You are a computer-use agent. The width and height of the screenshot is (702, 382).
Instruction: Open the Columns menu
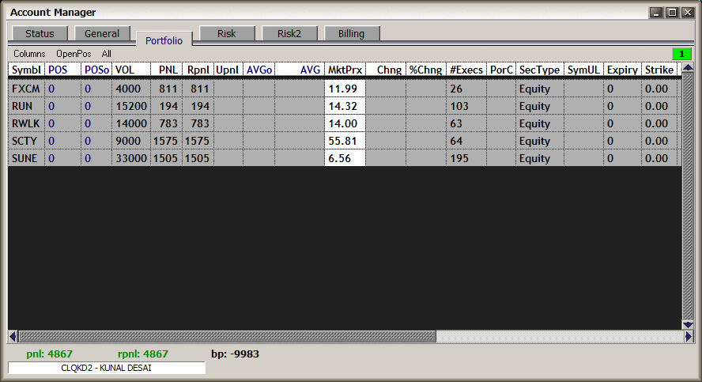(x=29, y=54)
